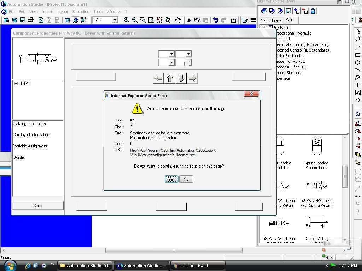Select Digital Electronics library entry

[290, 56]
